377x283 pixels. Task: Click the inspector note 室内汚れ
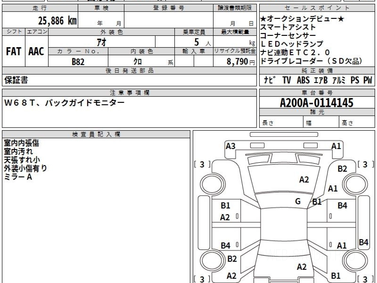tap(18, 152)
